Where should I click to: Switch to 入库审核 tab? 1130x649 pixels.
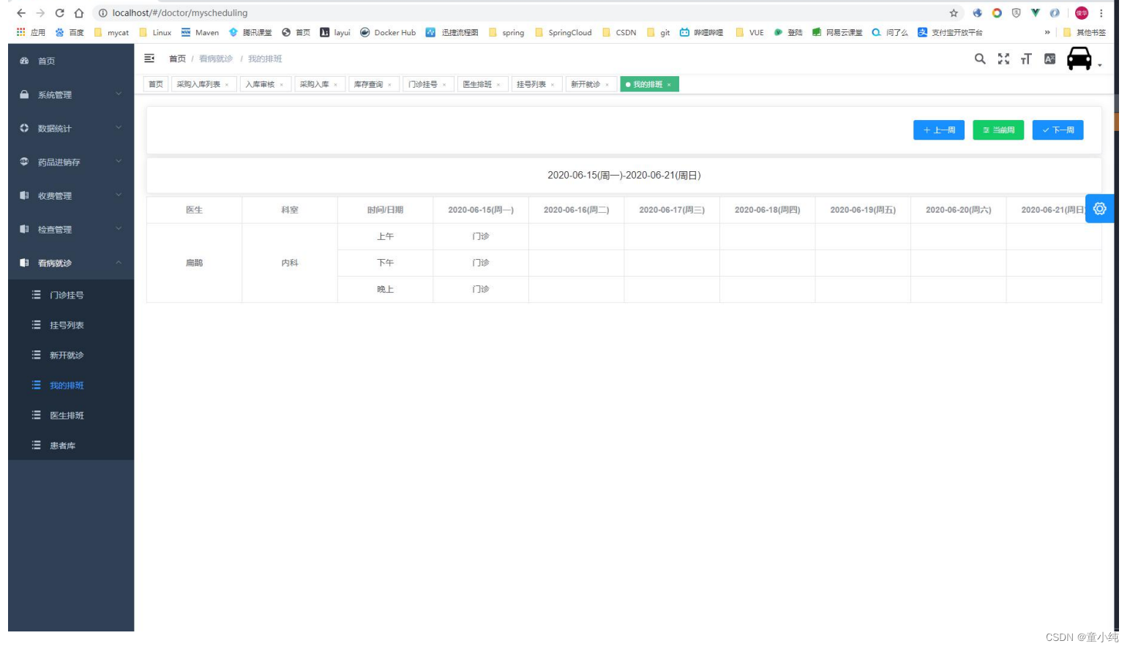point(265,84)
